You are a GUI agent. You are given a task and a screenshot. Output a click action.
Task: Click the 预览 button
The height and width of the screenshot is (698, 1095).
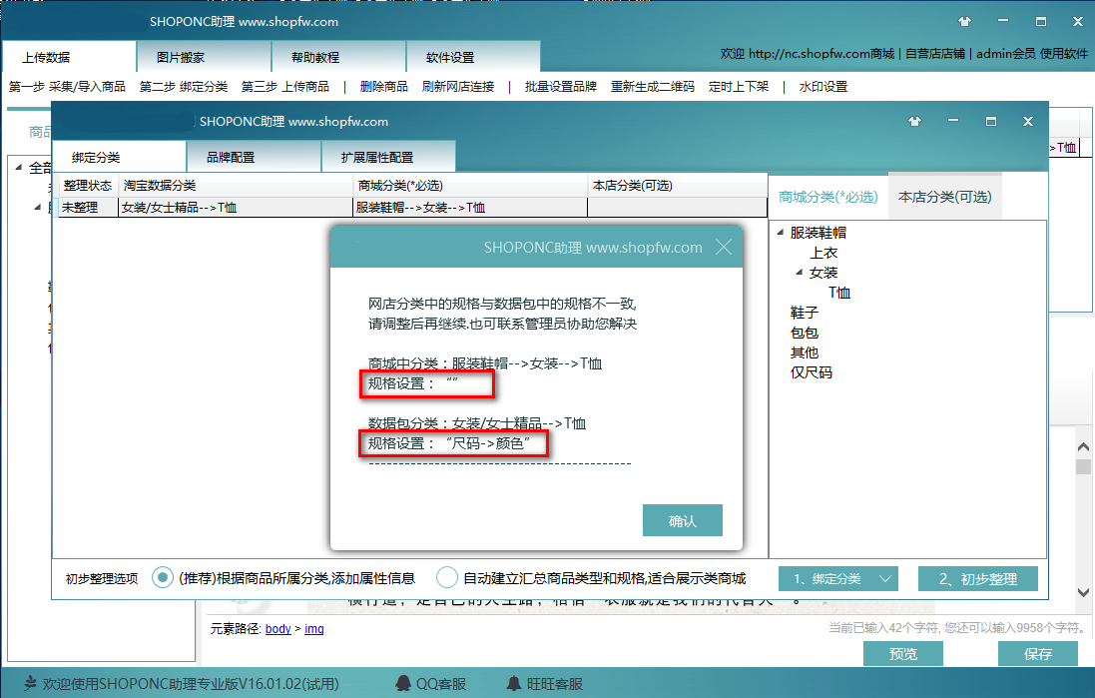tap(903, 654)
